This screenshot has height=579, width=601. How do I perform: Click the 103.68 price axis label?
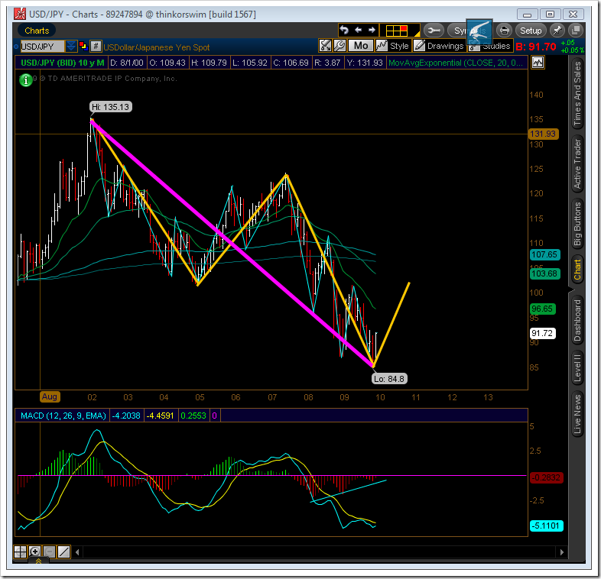click(544, 273)
